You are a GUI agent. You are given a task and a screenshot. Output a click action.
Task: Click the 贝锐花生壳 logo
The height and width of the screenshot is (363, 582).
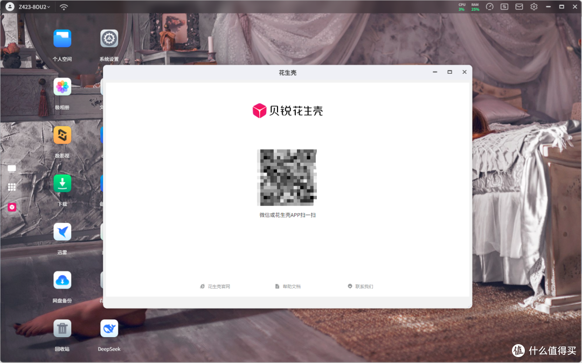(x=288, y=110)
